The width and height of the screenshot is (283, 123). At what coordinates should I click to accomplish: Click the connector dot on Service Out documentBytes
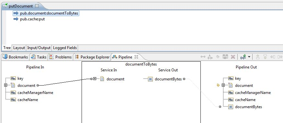tap(184, 79)
